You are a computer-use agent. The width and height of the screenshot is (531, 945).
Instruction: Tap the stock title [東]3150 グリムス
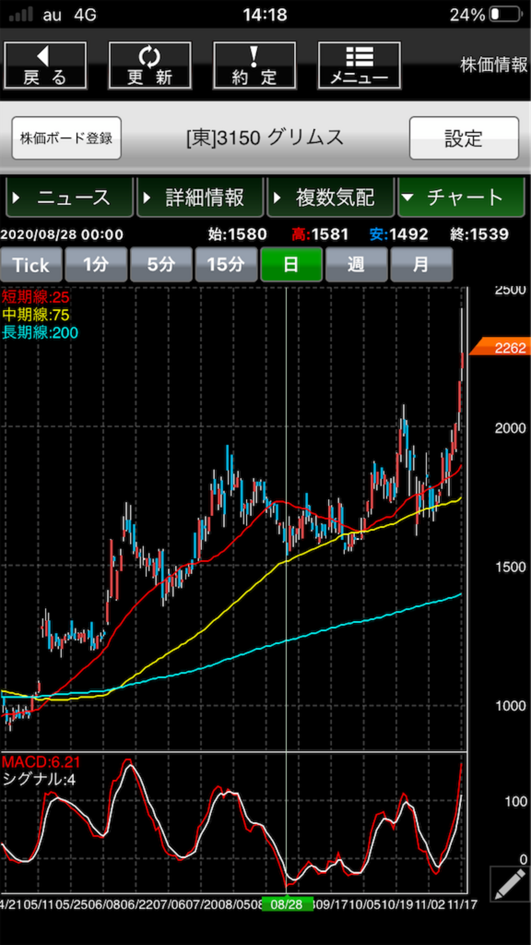point(265,137)
